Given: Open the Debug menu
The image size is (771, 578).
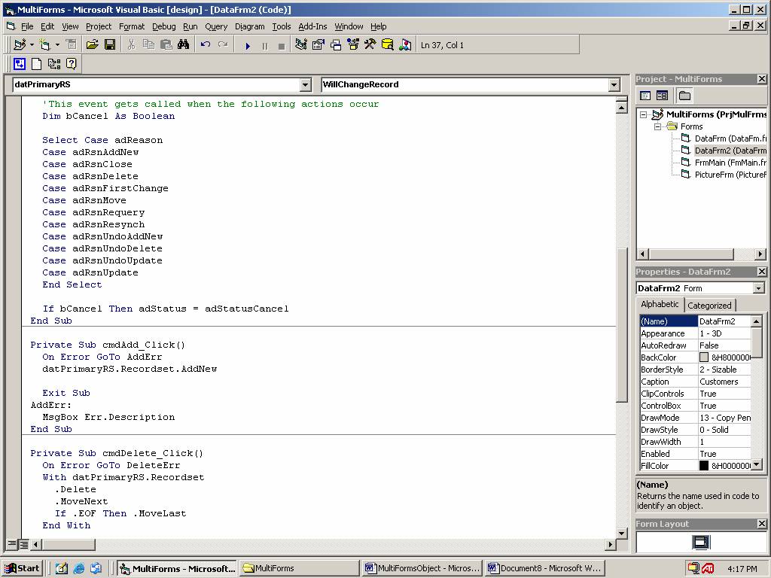Looking at the screenshot, I should [163, 26].
